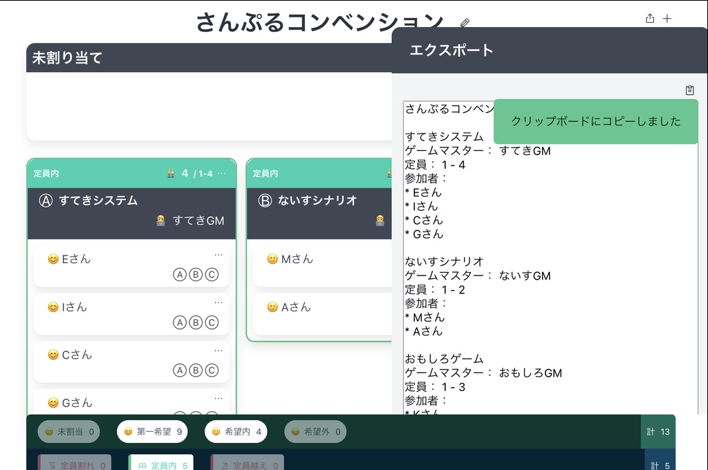Toggle the 第一希望 filter chip
Image resolution: width=708 pixels, height=470 pixels.
(153, 431)
